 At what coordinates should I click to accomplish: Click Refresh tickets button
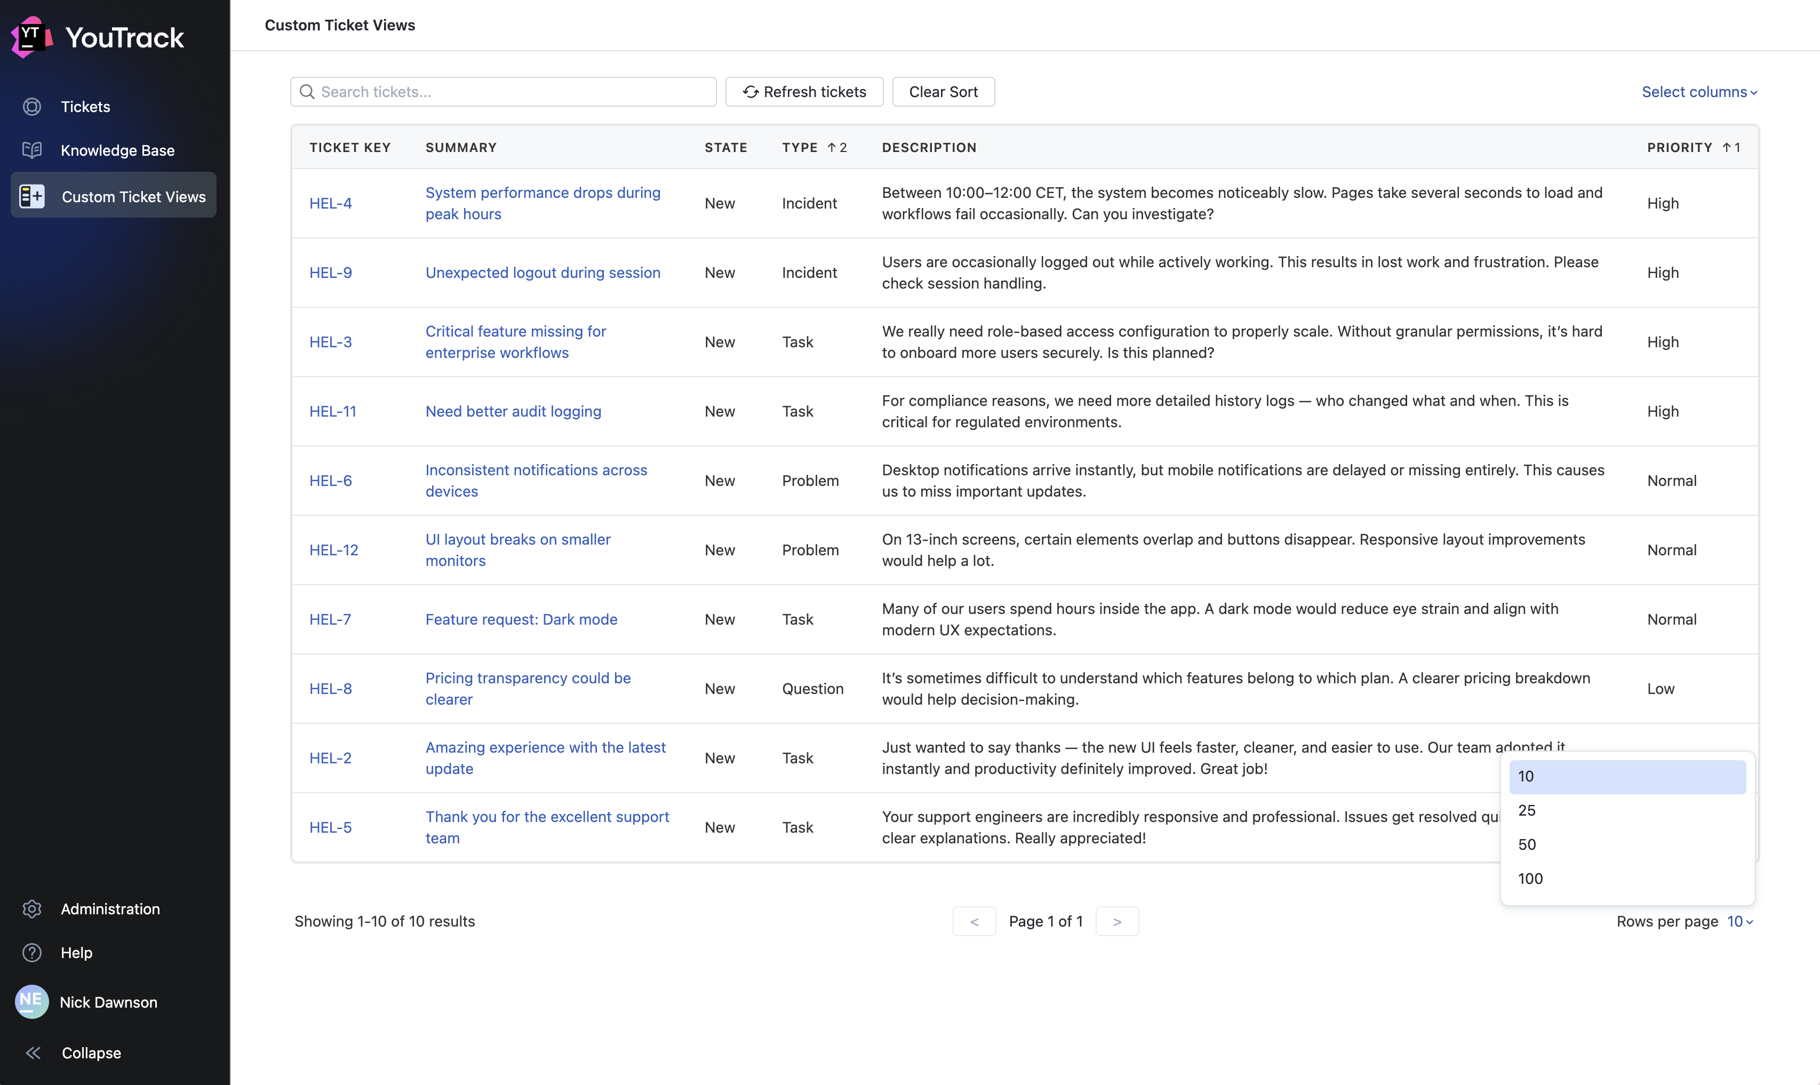(804, 91)
